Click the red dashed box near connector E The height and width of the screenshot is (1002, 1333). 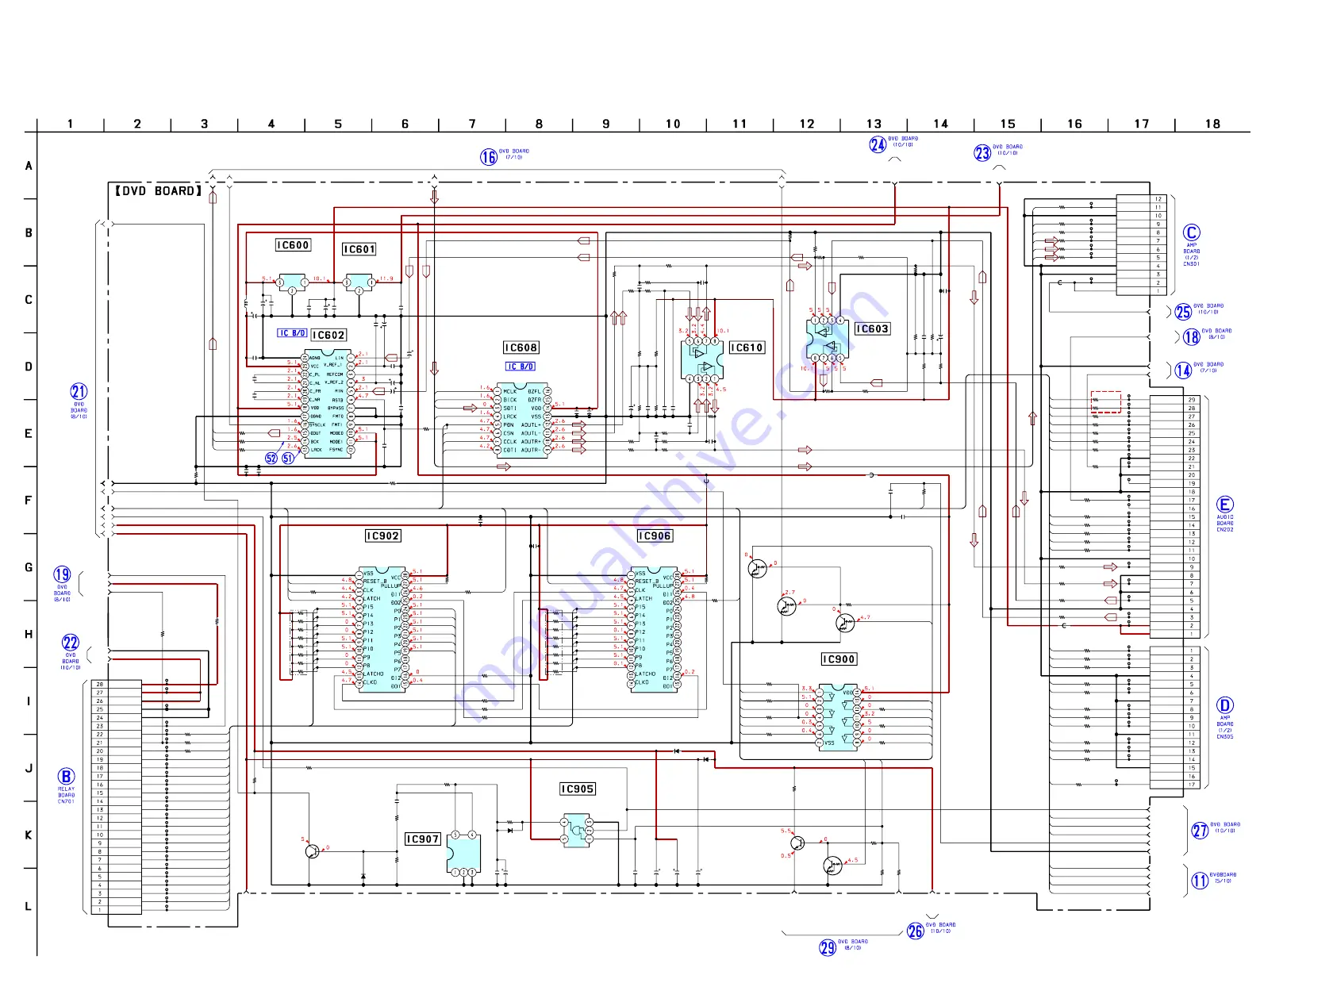[x=1106, y=402]
